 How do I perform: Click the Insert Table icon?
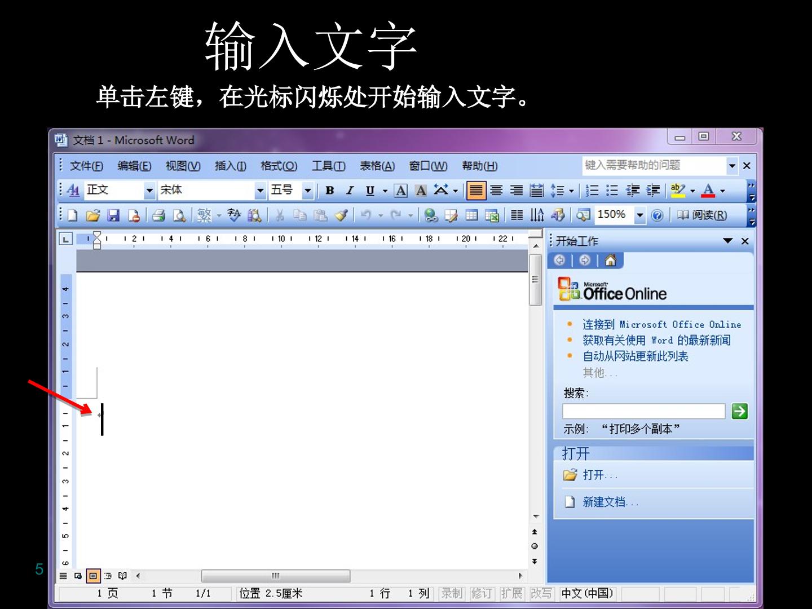click(x=471, y=215)
